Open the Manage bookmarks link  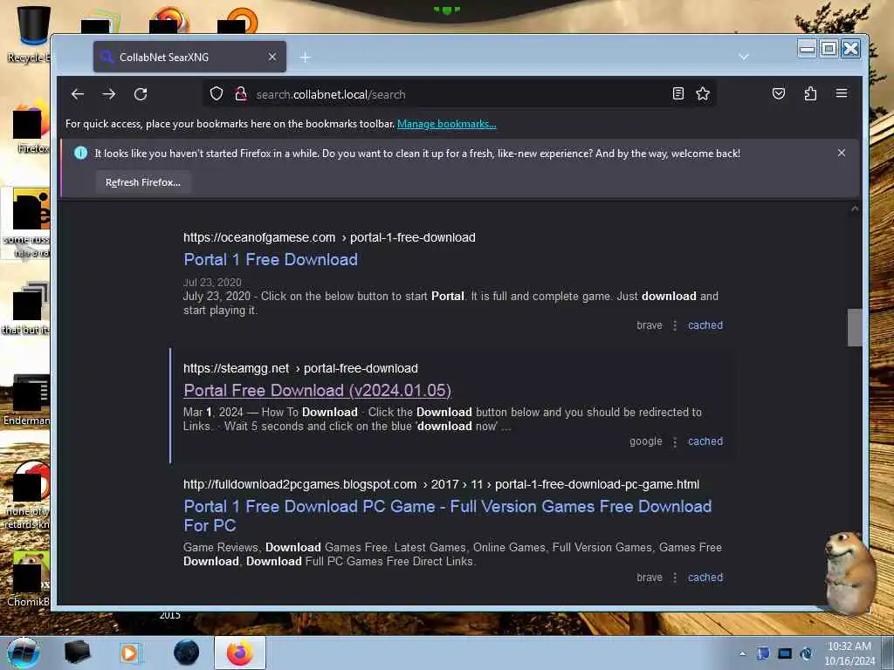(446, 124)
